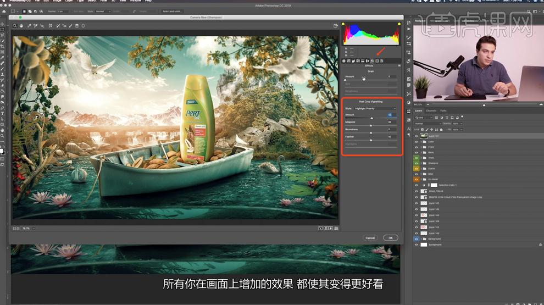
Task: Open the Detail panel icon
Action: pyautogui.click(x=353, y=61)
